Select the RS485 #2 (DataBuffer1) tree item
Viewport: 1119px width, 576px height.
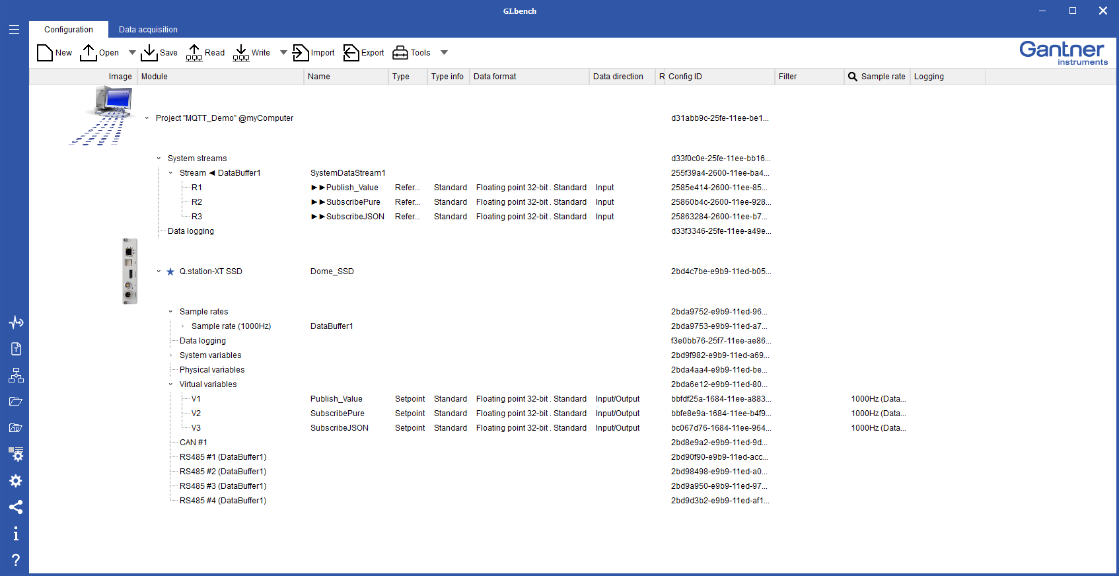click(223, 472)
